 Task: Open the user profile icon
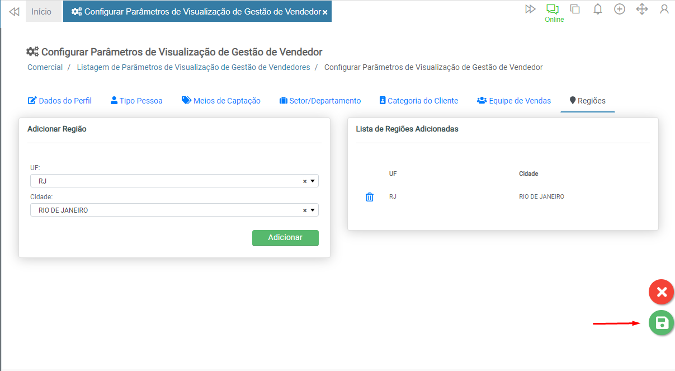(x=664, y=10)
